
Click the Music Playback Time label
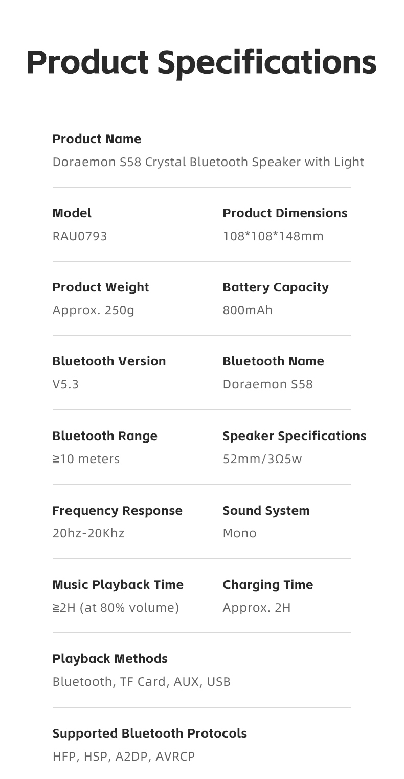[x=118, y=585]
